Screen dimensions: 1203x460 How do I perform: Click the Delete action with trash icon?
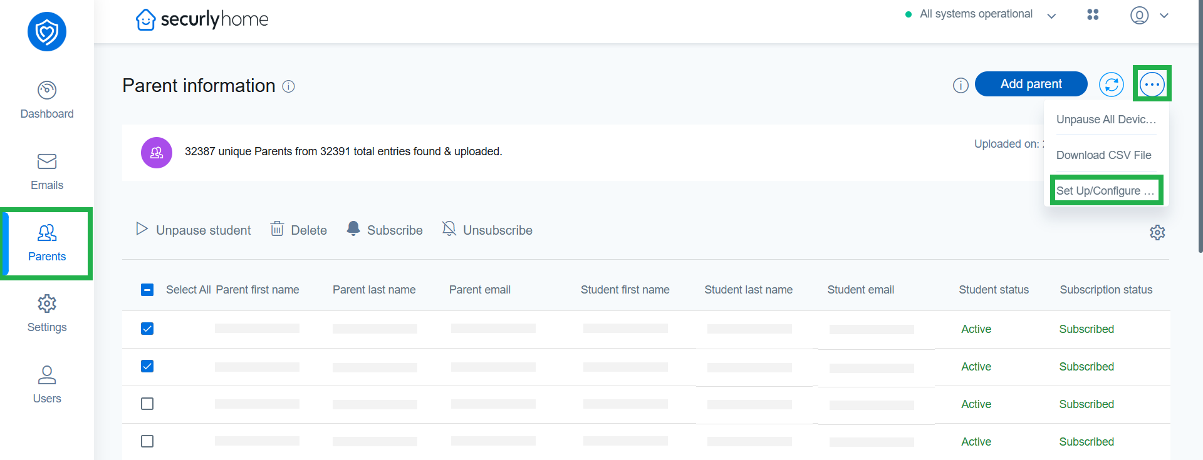[x=299, y=230]
